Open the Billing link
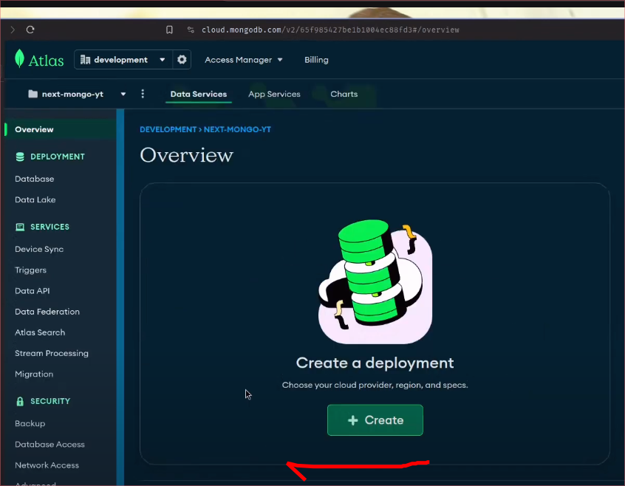The width and height of the screenshot is (625, 486). (316, 60)
